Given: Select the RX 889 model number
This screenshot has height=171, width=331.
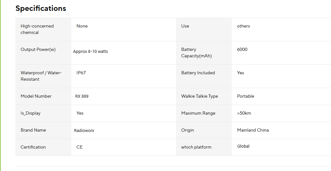Looking at the screenshot, I should pyautogui.click(x=82, y=96).
